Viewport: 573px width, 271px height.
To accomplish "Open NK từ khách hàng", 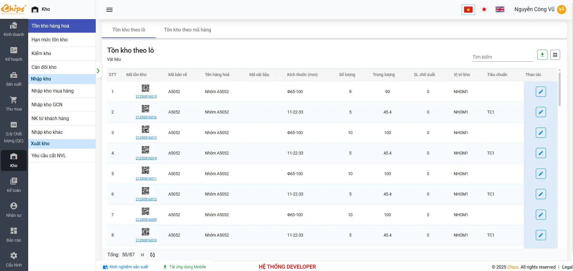I will 62,119.
